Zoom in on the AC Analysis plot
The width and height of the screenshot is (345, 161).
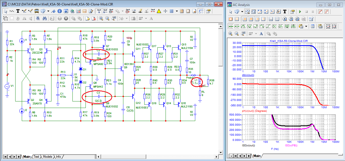point(230,33)
